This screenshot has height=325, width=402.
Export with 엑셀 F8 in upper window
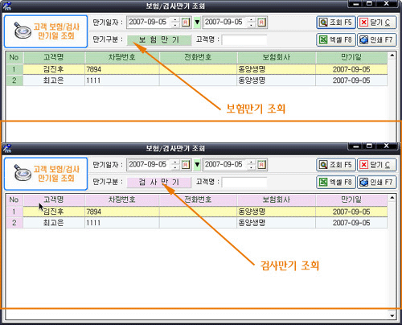(x=336, y=40)
